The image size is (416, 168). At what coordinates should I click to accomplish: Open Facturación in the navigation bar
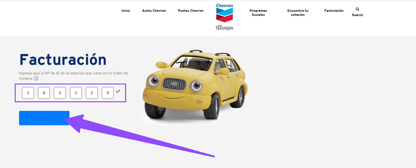tap(334, 11)
